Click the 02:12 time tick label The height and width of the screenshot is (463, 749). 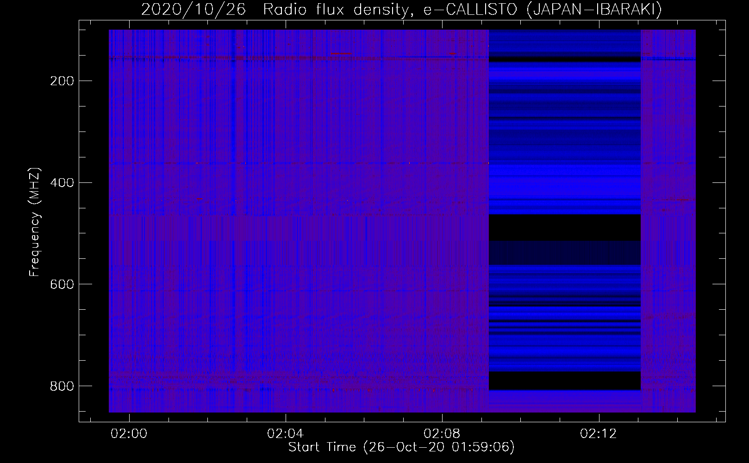click(x=599, y=434)
